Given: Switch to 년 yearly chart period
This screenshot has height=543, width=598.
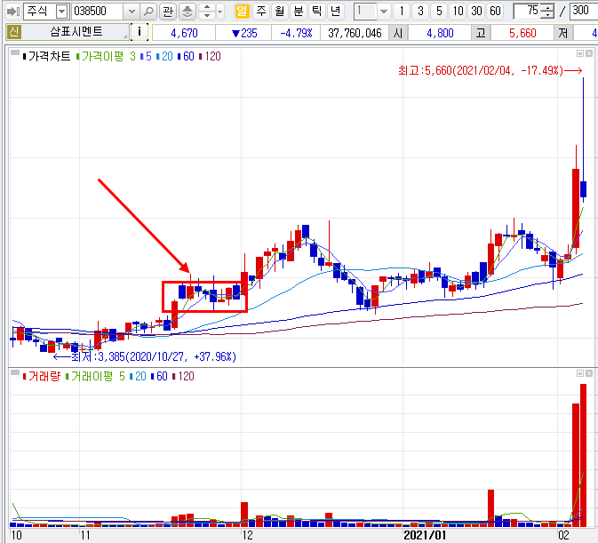Looking at the screenshot, I should (336, 12).
